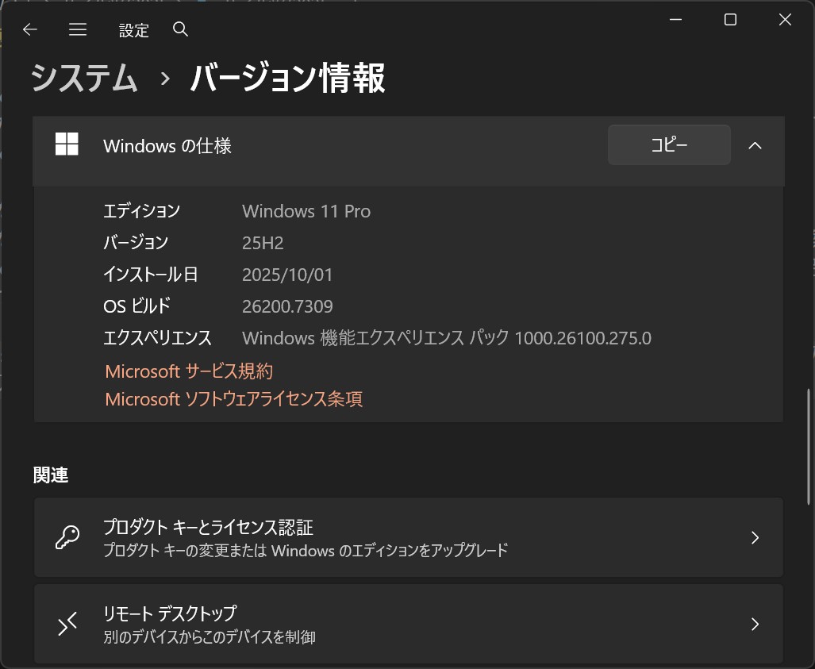Screen dimensions: 815x669
Task: Click the バージョン情報 page title
Action: pyautogui.click(x=287, y=78)
